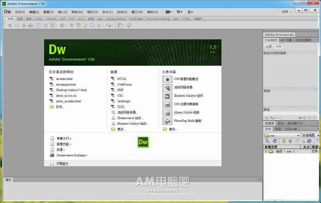Click the blue Put files arrow
The width and height of the screenshot is (321, 203).
coord(290,141)
